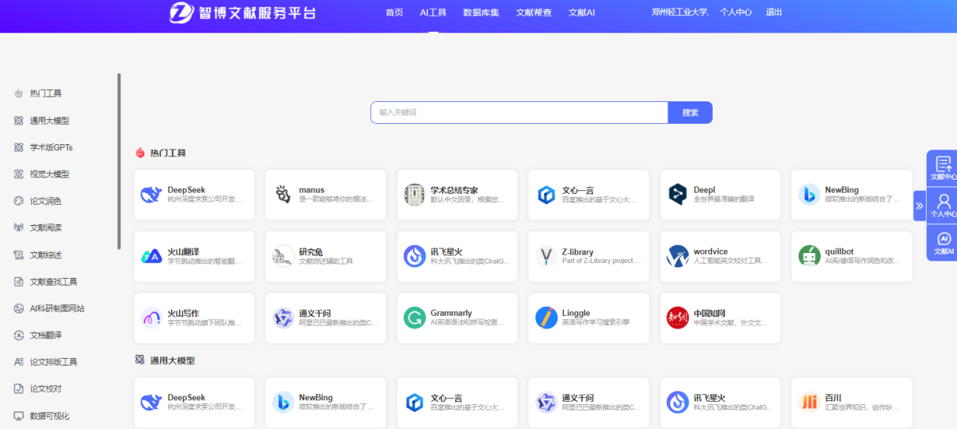Open the 文献帮查 menu item
Screen dimensions: 957x429
[534, 13]
